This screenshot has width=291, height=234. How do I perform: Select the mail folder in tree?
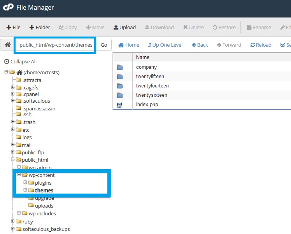tap(27, 145)
